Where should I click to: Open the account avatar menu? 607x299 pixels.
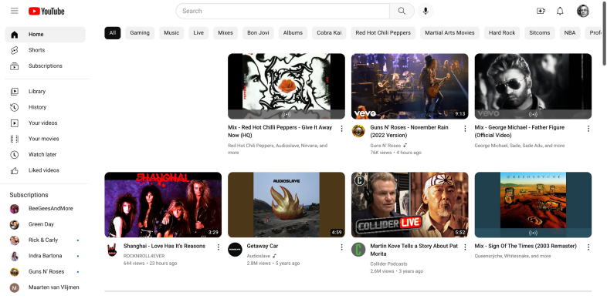[x=582, y=11]
